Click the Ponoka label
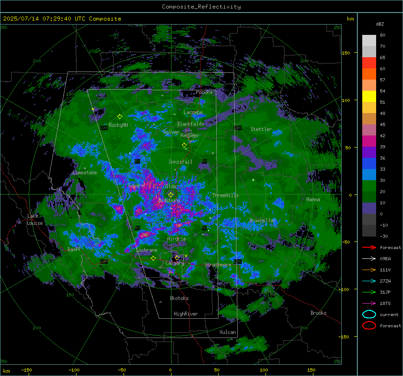Screen dimensions: 403x376 [x=204, y=92]
